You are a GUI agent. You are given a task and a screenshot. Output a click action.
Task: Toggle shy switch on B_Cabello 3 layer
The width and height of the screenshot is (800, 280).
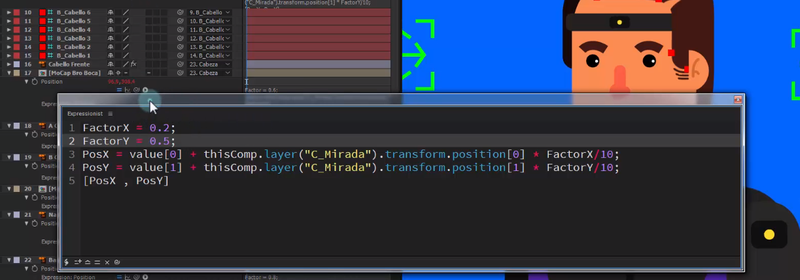pyautogui.click(x=111, y=39)
